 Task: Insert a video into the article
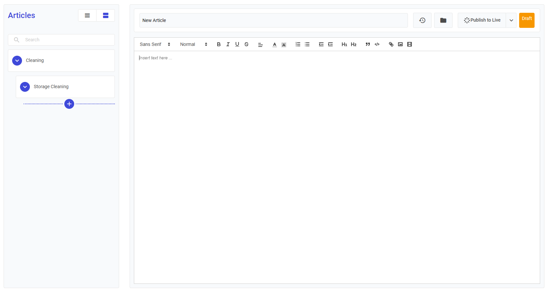(409, 44)
